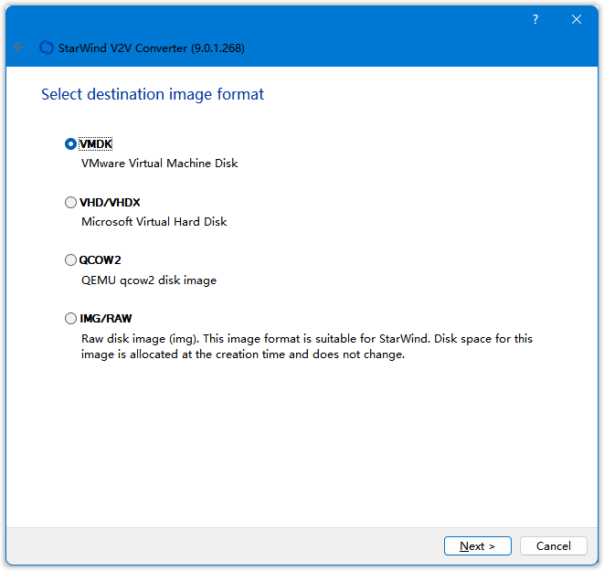Click the back arrow in the title bar

click(20, 48)
